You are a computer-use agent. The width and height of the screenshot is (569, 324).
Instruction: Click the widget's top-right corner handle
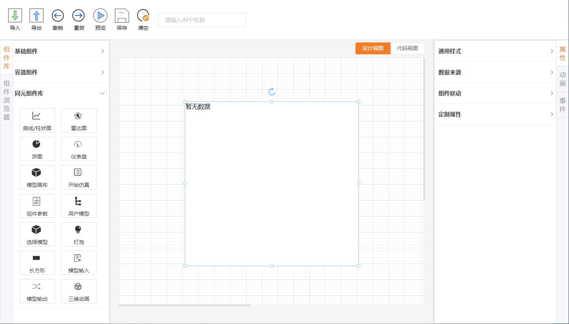coord(359,102)
